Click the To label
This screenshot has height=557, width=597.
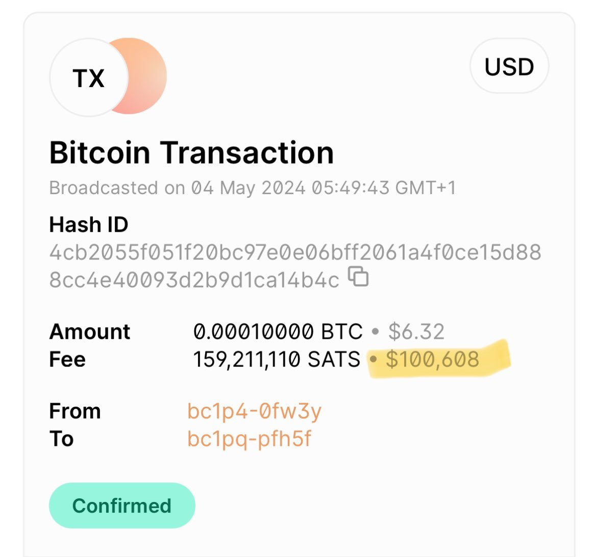coord(61,439)
